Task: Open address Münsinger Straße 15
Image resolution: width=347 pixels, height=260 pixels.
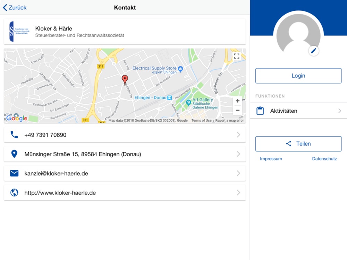Action: [125, 154]
